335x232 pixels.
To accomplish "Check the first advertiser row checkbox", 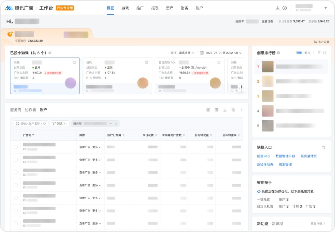I will (16, 147).
